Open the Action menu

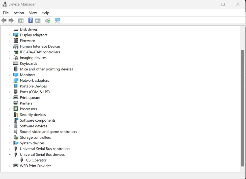tap(19, 13)
